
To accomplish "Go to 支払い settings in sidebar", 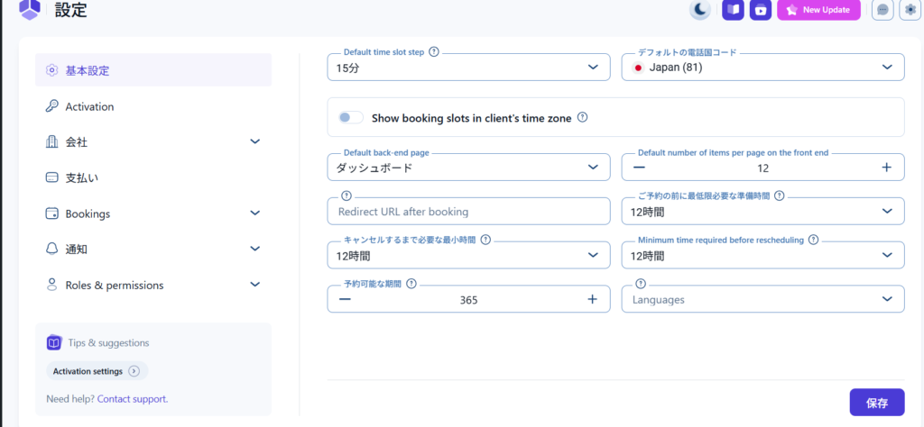I will pos(82,177).
